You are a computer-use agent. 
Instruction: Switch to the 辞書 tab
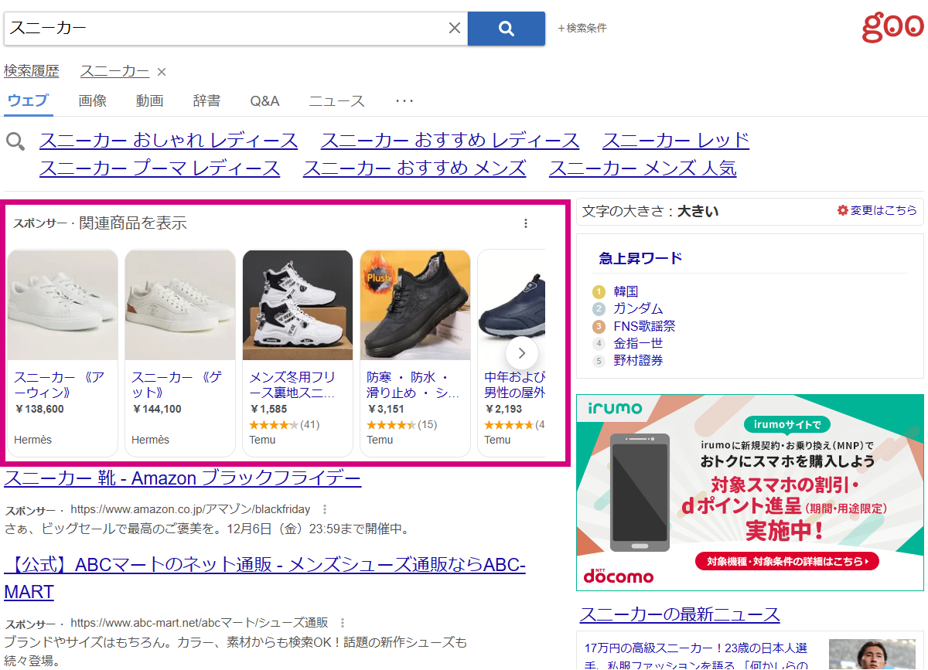(206, 100)
